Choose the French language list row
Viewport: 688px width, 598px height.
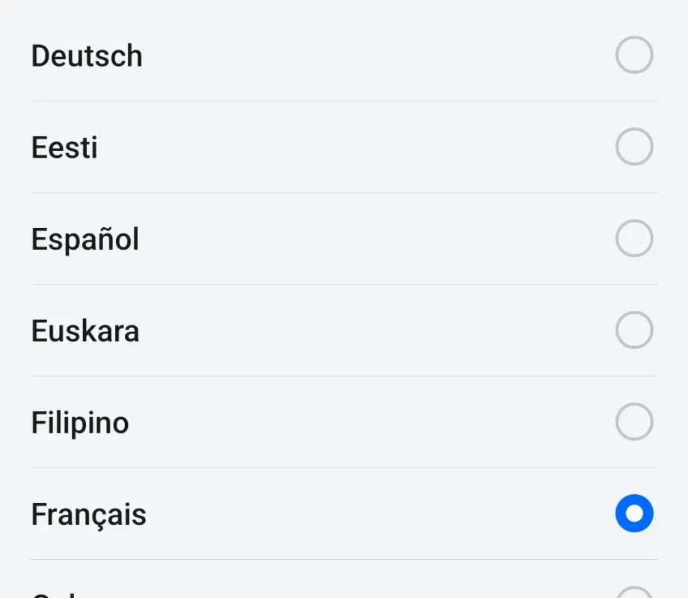(344, 514)
